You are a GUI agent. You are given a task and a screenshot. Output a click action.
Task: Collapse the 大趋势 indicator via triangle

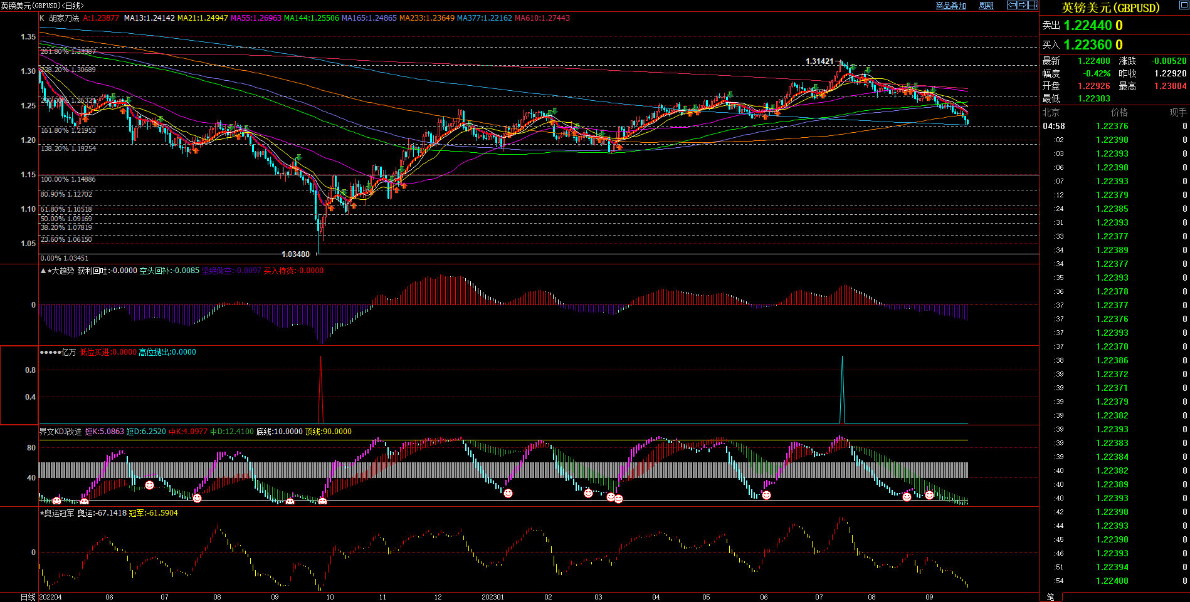(x=43, y=271)
